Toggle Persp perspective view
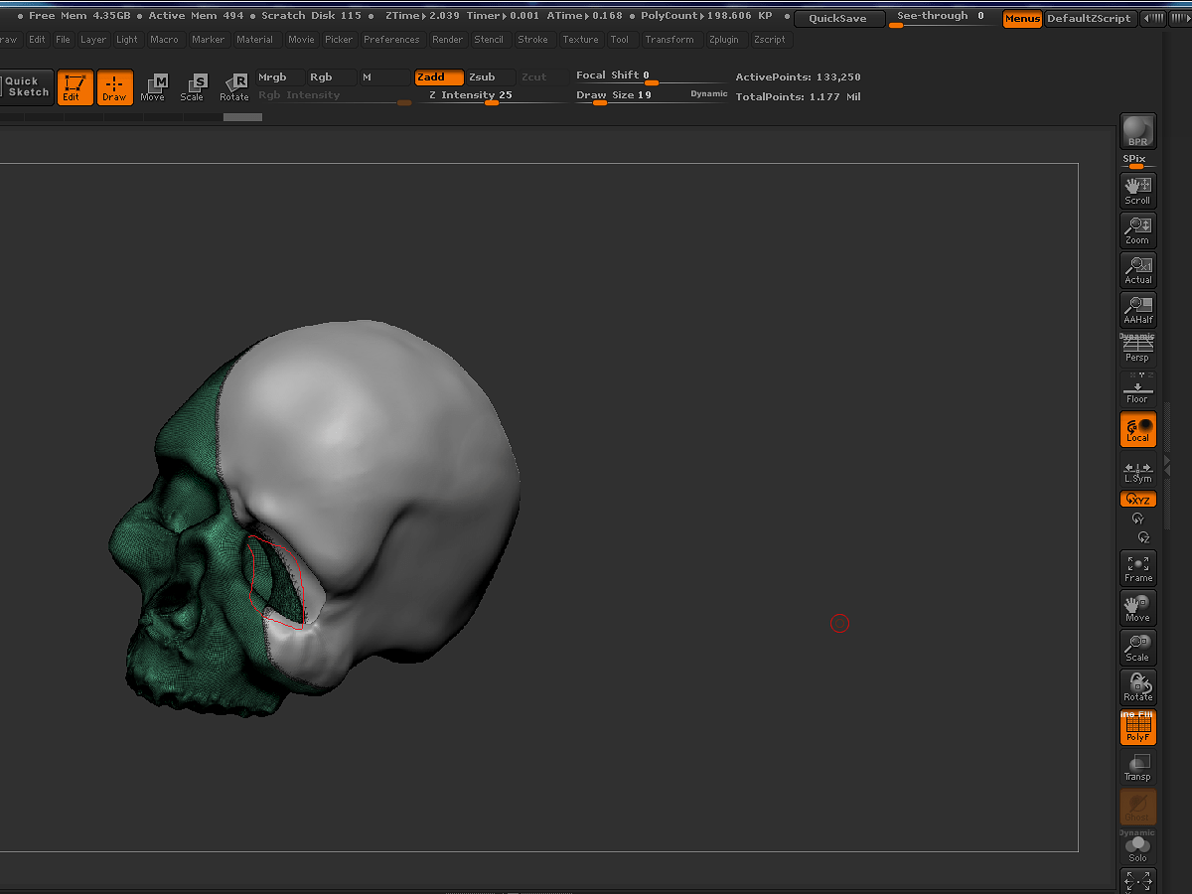 [1138, 350]
